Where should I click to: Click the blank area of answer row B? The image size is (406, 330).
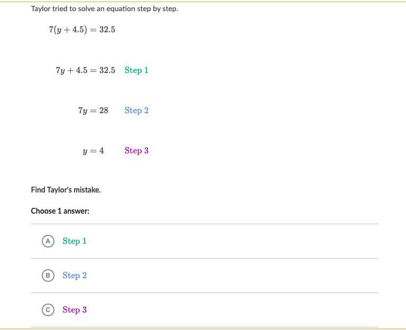click(x=233, y=276)
